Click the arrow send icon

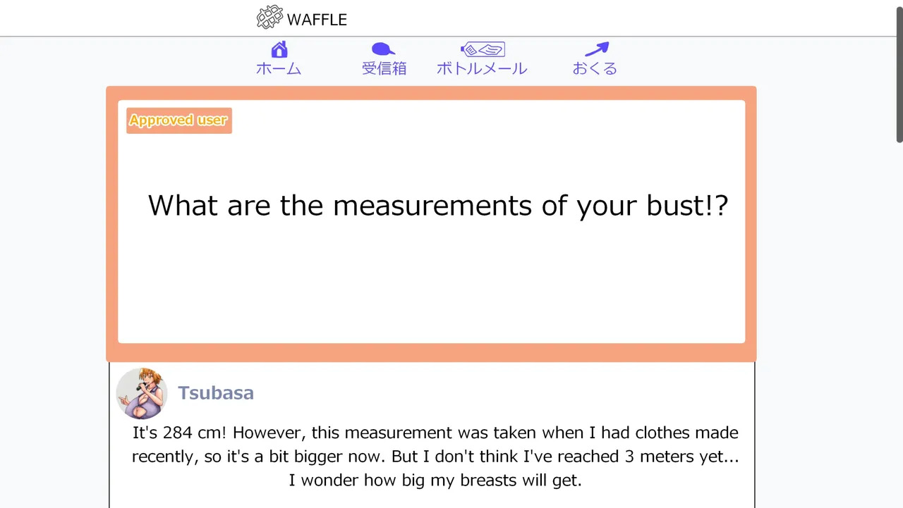(x=596, y=49)
